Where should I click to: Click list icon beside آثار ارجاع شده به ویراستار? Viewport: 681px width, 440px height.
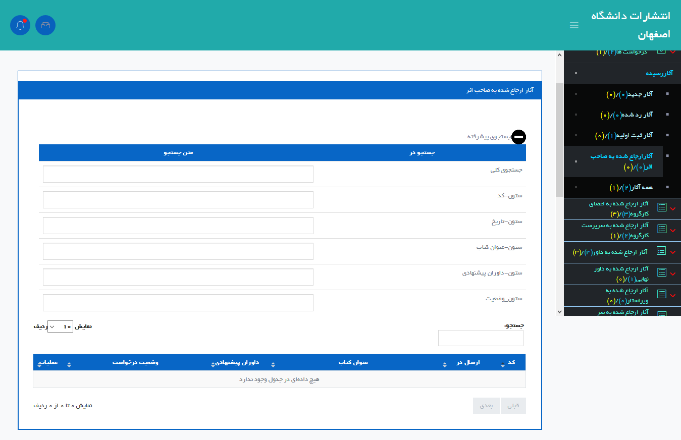[x=661, y=294]
